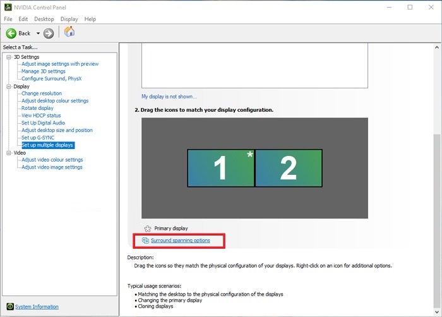Open Rotate display task
442x317 pixels.
pyautogui.click(x=37, y=108)
